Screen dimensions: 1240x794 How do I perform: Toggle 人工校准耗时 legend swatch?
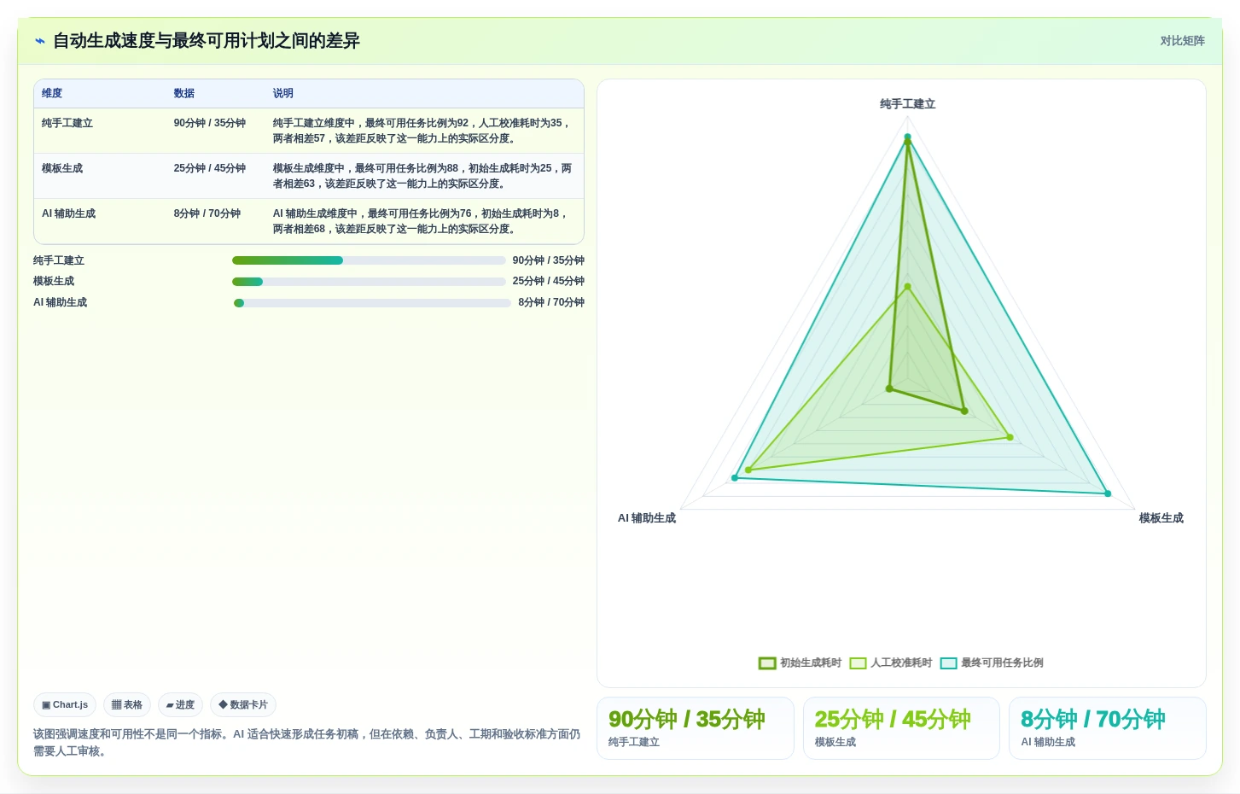pyautogui.click(x=858, y=663)
